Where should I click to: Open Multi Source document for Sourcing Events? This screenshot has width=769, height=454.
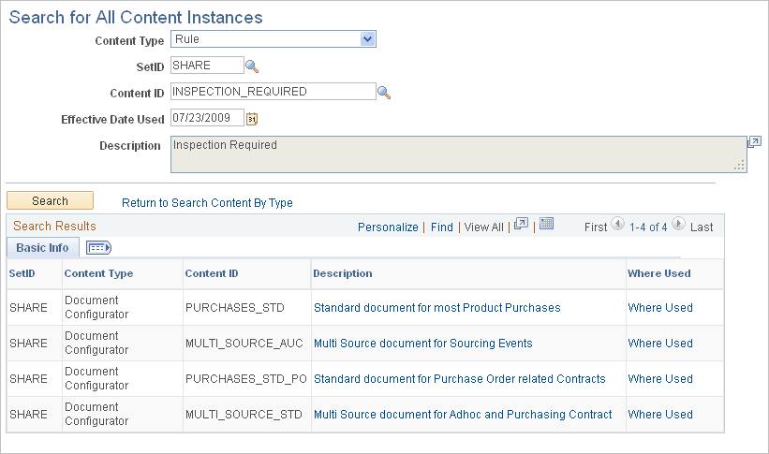422,344
